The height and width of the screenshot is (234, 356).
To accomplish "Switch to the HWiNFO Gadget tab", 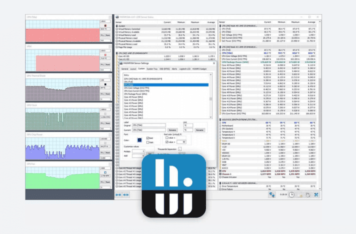I will (x=200, y=69).
